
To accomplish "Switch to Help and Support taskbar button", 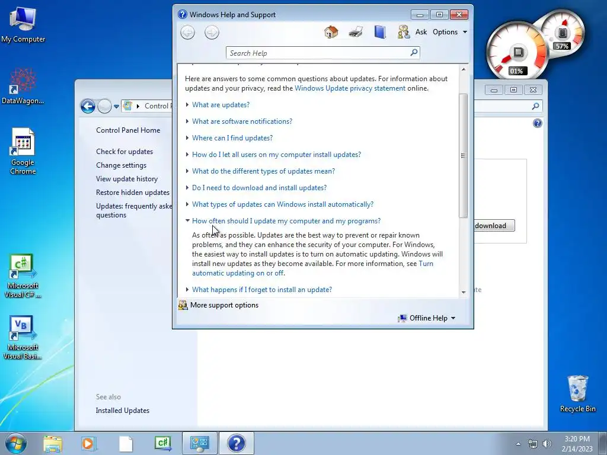I will (237, 443).
